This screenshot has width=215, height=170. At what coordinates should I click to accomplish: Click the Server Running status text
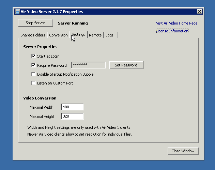(73, 23)
